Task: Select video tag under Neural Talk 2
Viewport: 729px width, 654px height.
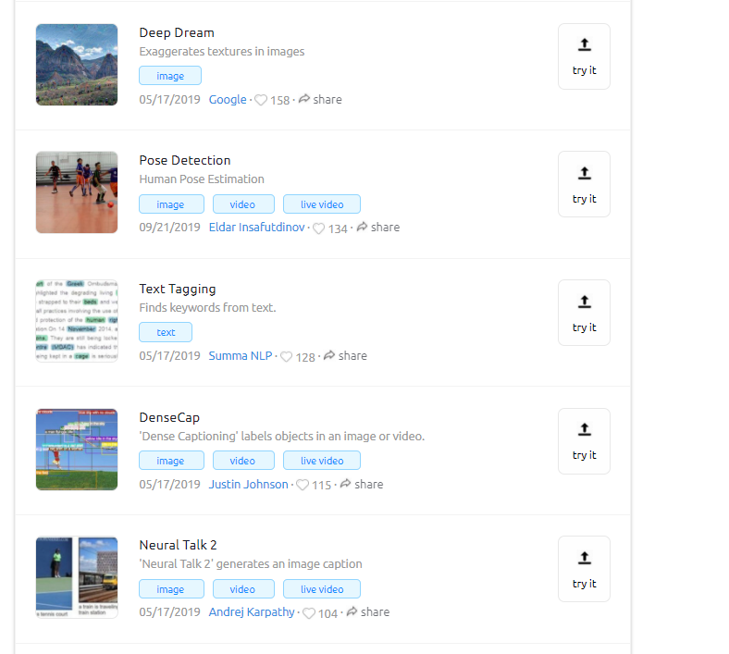Action: point(243,589)
